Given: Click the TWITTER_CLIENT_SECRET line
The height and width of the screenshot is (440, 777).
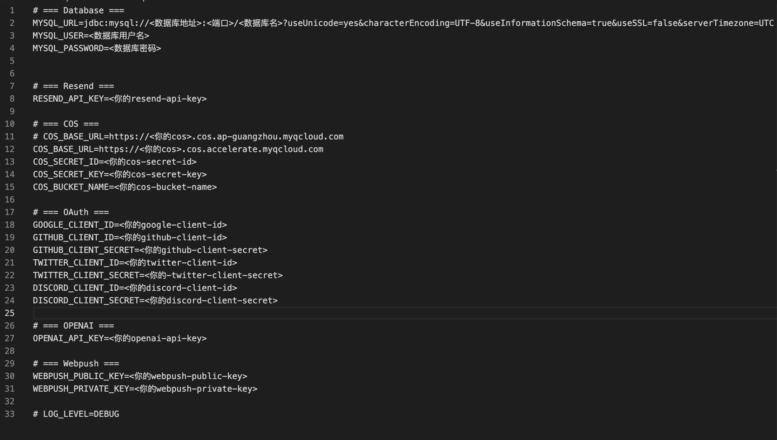Looking at the screenshot, I should (x=158, y=275).
